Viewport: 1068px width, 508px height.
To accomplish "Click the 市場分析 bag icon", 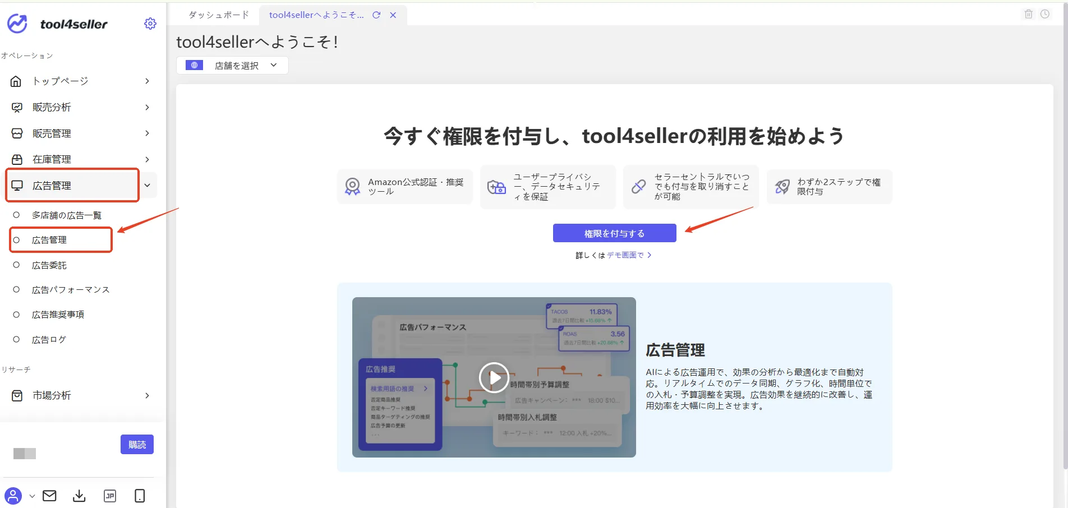I will coord(17,396).
